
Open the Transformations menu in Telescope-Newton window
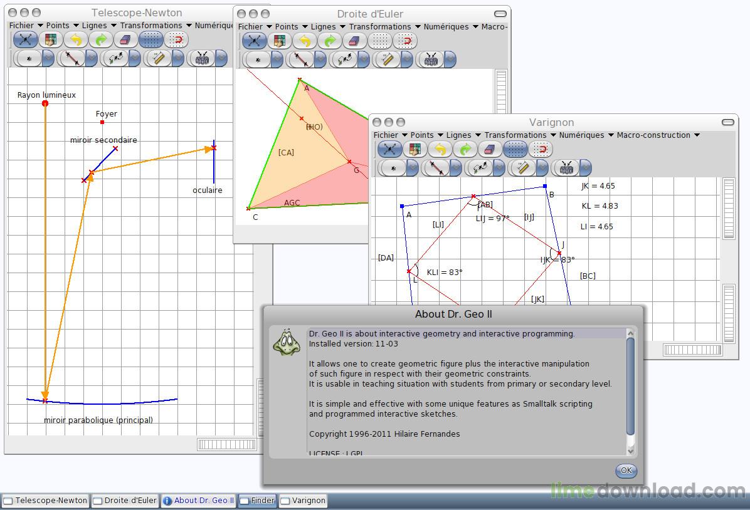pos(156,25)
